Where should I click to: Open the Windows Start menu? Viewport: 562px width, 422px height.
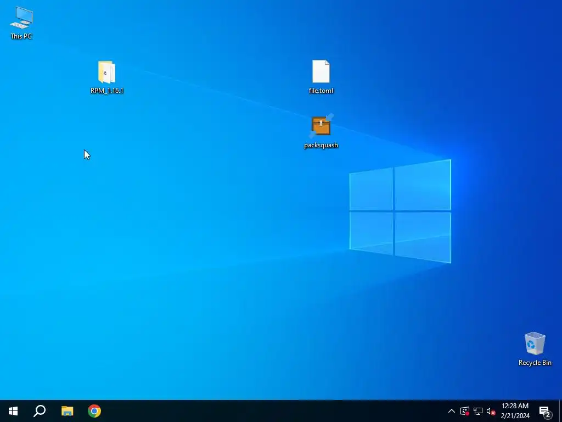(x=13, y=411)
